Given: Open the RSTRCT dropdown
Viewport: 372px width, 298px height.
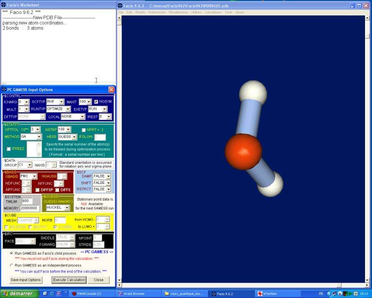Looking at the screenshot, I should click(108, 189).
